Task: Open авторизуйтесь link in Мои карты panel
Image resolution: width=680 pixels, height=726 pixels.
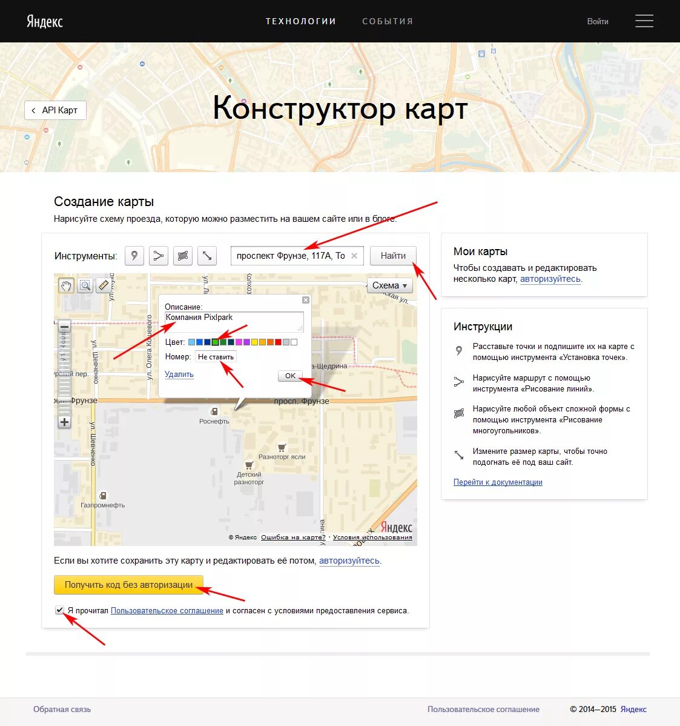Action: [550, 279]
